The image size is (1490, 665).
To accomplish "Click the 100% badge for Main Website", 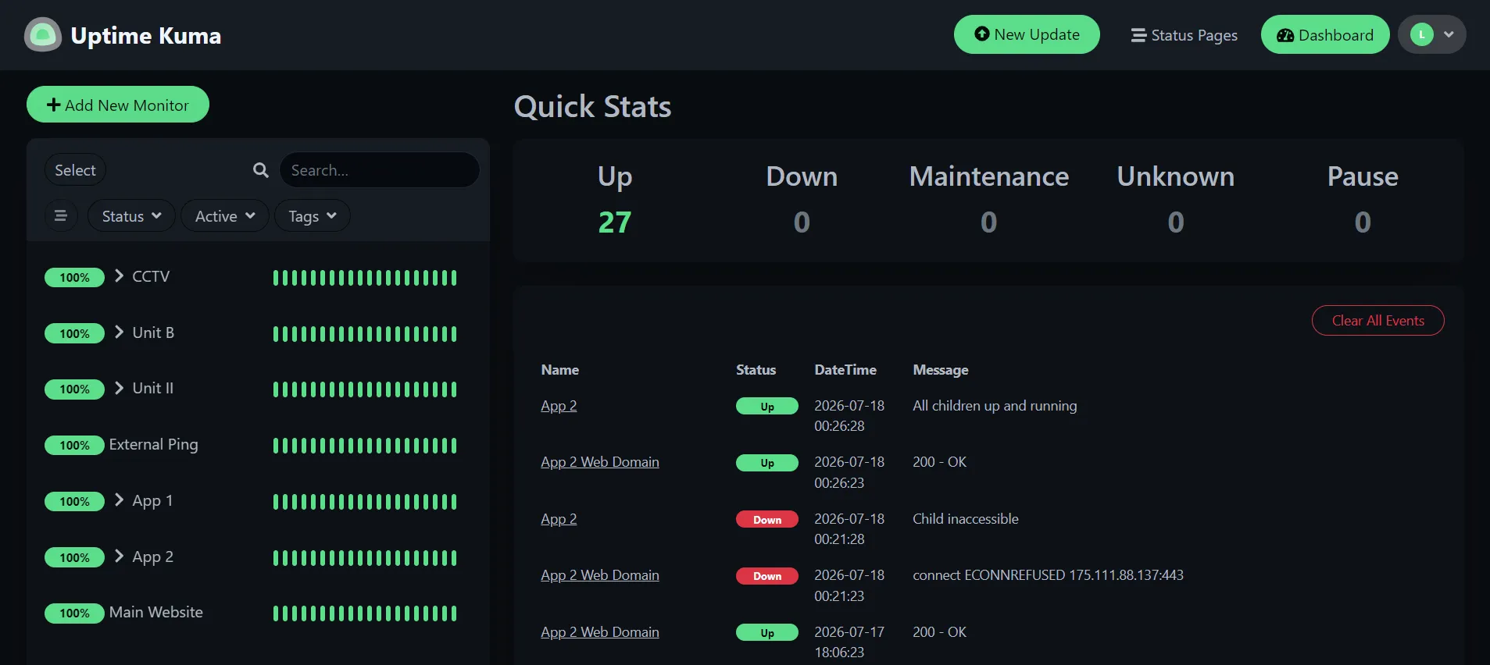I will tap(74, 613).
